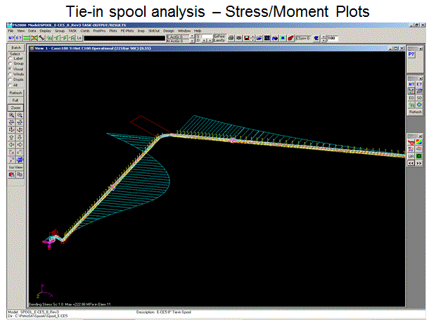Select the Label radio button
436x320 pixels.
coord(9,58)
